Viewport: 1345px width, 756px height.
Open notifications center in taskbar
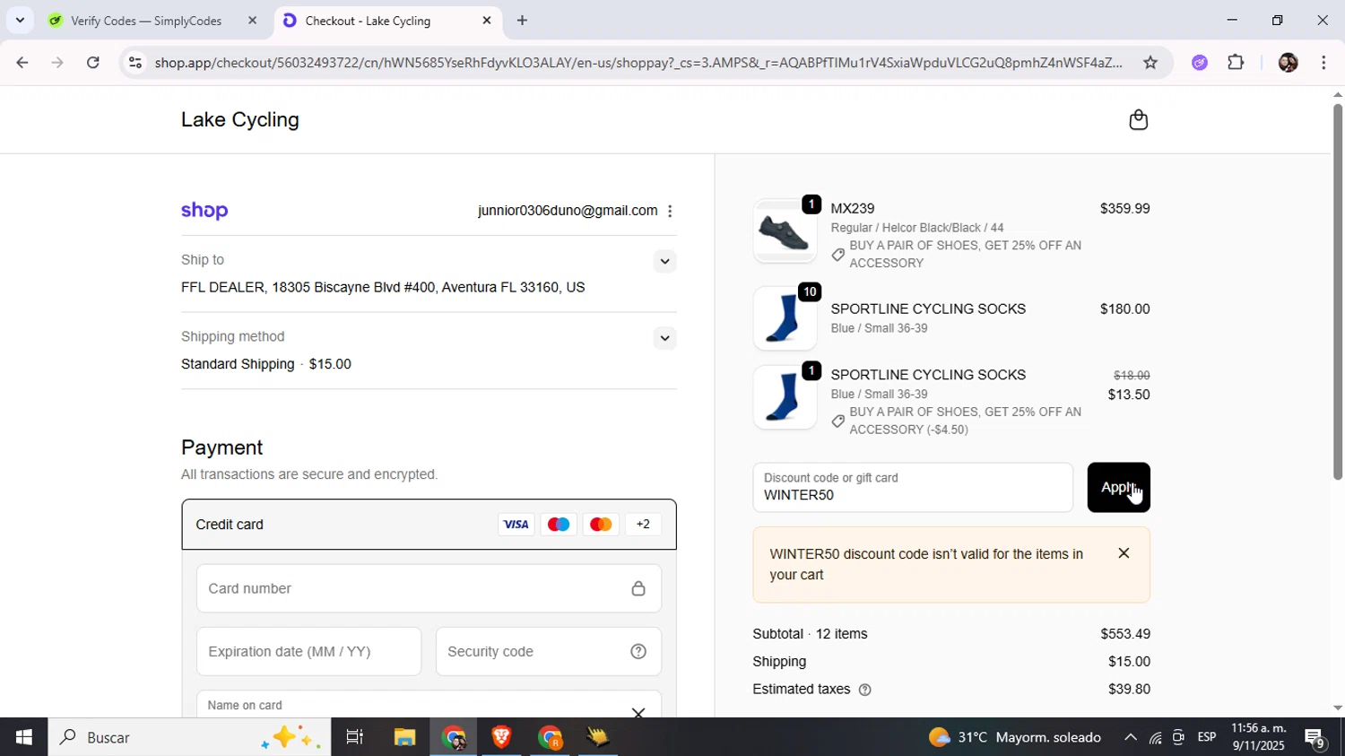[1315, 738]
